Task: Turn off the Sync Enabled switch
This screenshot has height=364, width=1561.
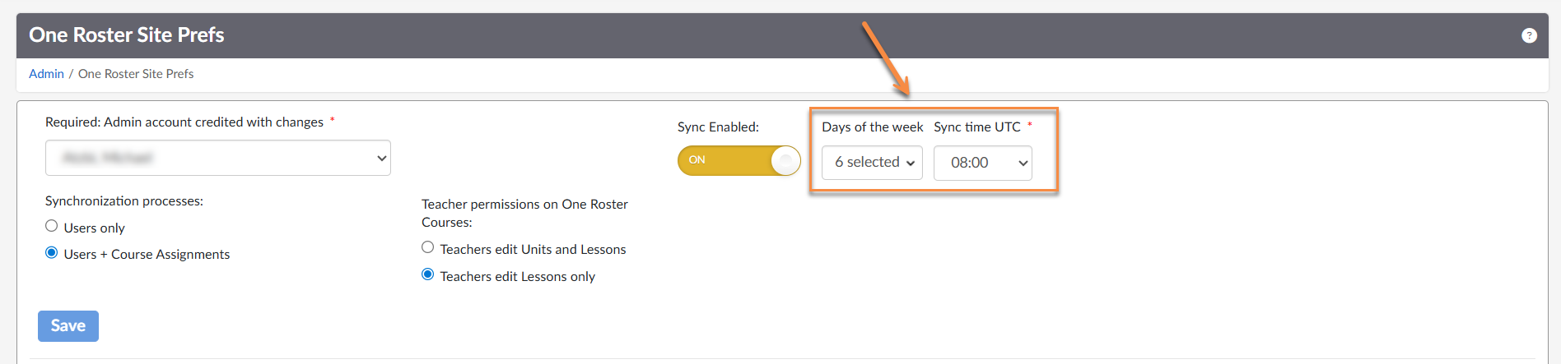Action: click(739, 160)
